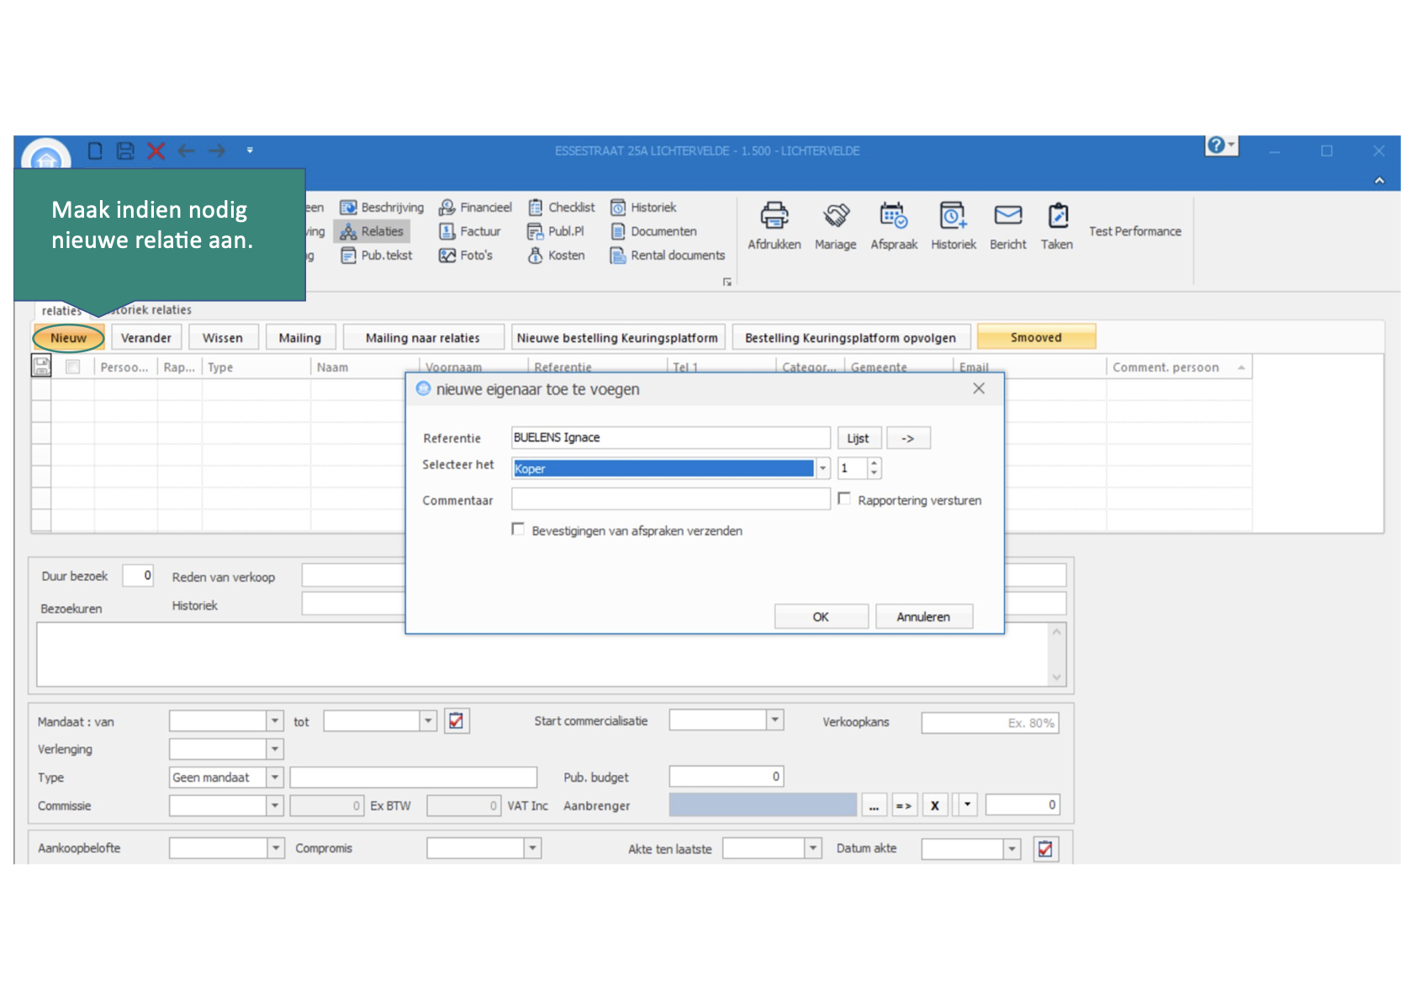This screenshot has height=1002, width=1416.
Task: Click the red check icon beside Datum akte
Action: coord(1045,849)
